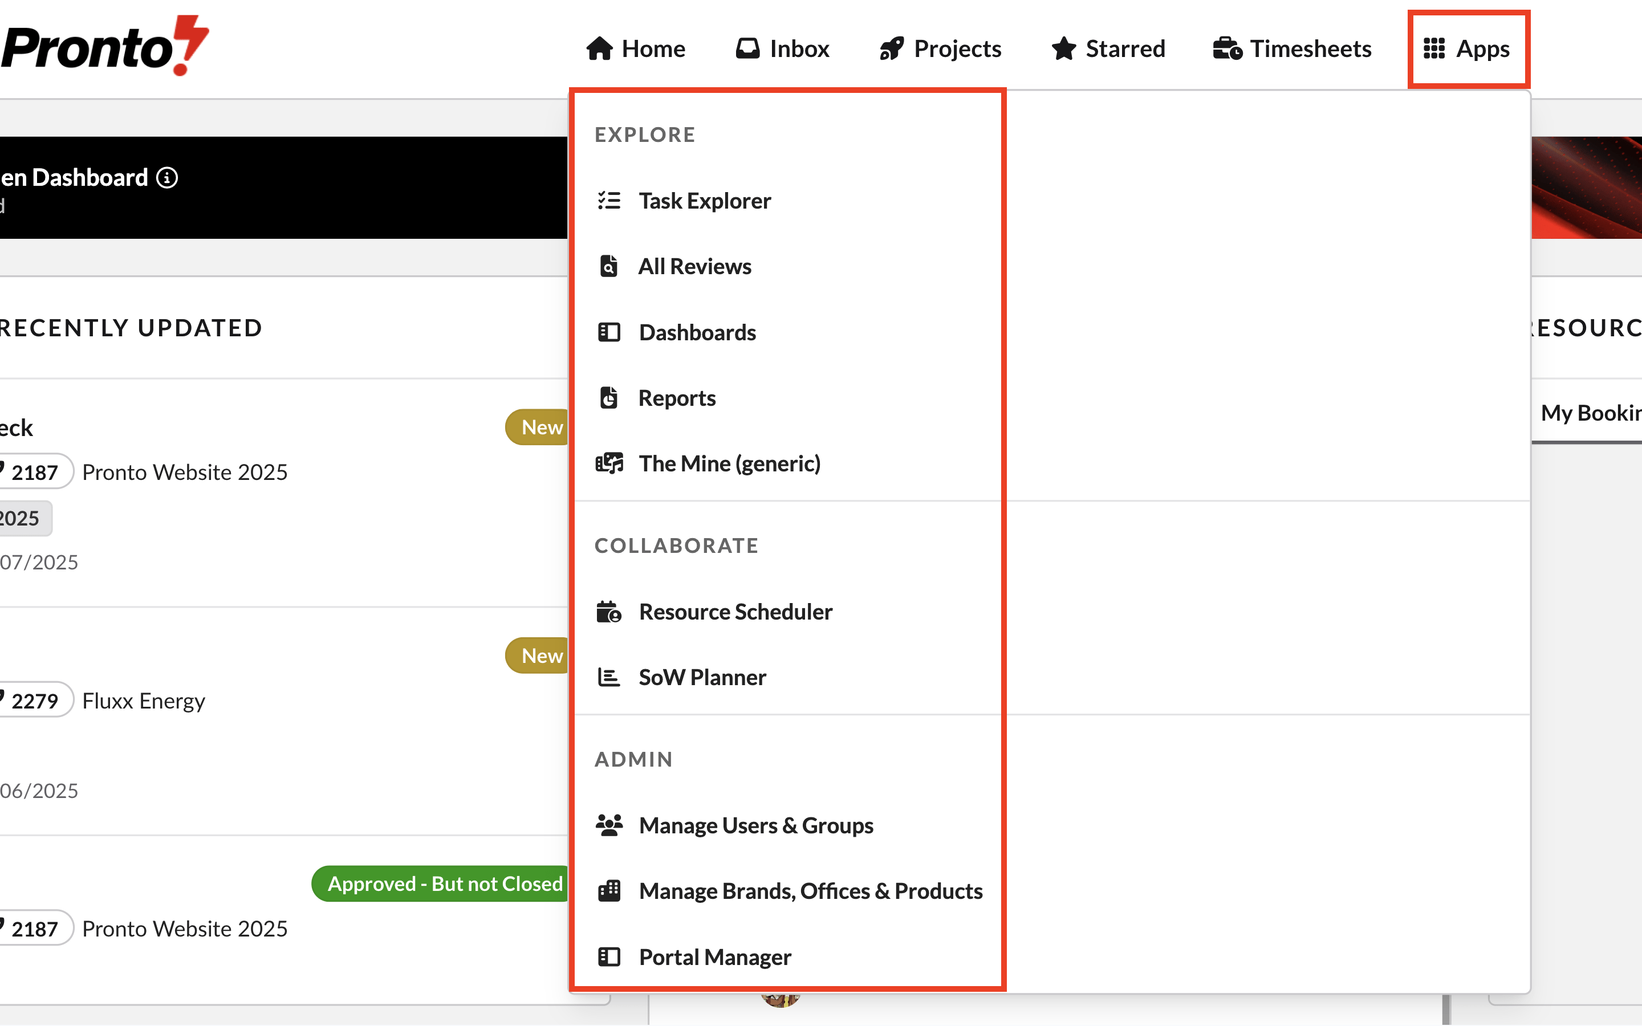The image size is (1642, 1026).
Task: Switch to the My Bookings tab
Action: tap(1590, 413)
